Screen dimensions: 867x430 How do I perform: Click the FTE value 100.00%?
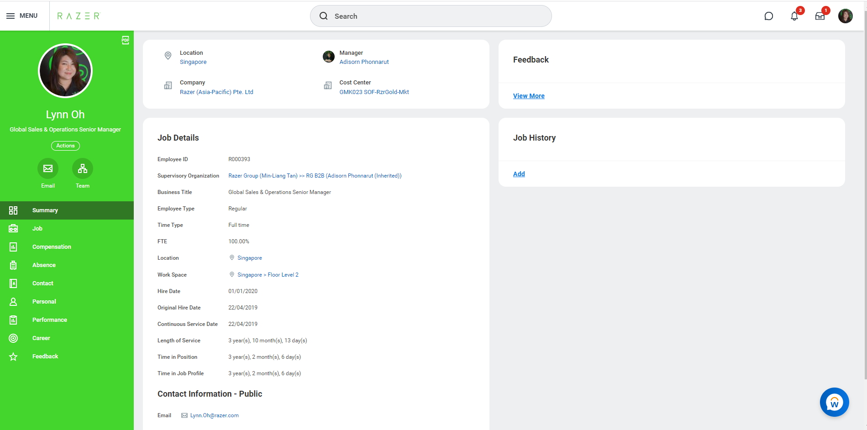pyautogui.click(x=239, y=241)
